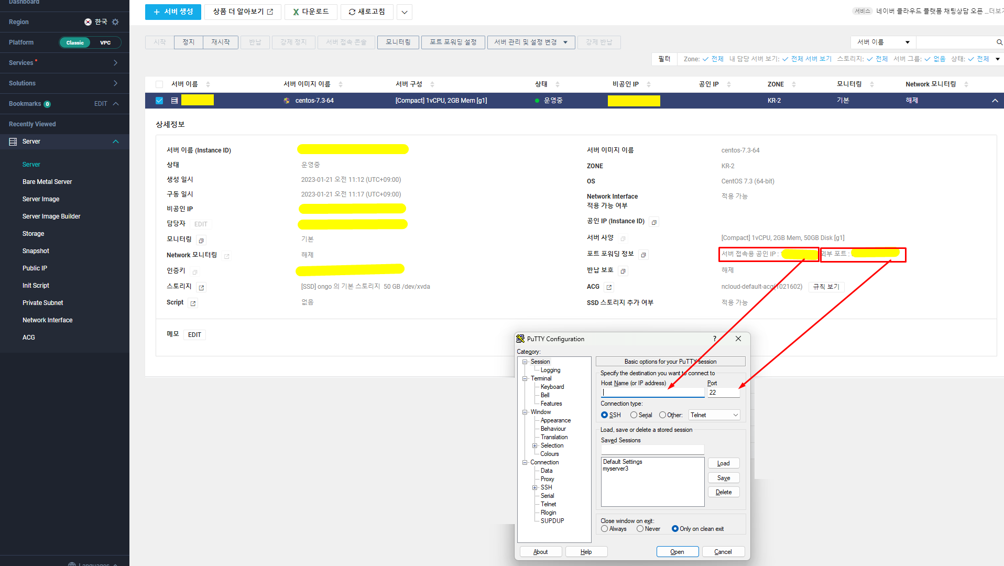Click the 규칙 보기 button
The height and width of the screenshot is (566, 1004).
pos(826,287)
